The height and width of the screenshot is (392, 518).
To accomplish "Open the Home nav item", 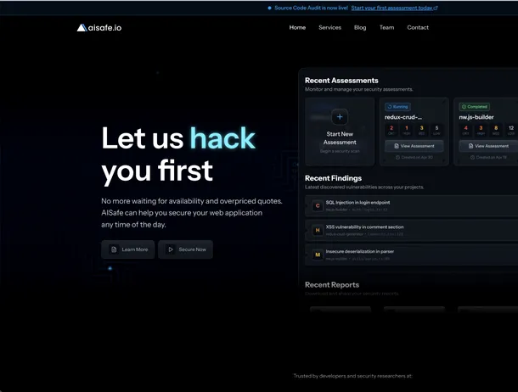I will pyautogui.click(x=297, y=28).
